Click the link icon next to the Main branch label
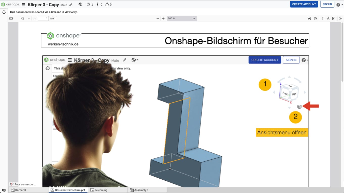This screenshot has height=193, width=344. coord(71,5)
